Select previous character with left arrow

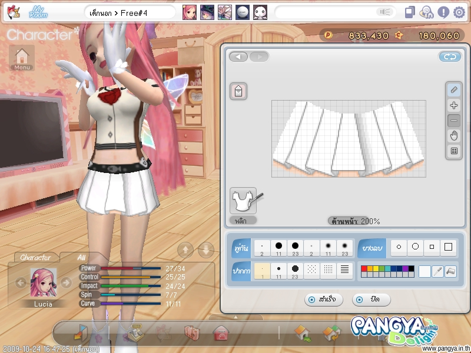coord(21,282)
